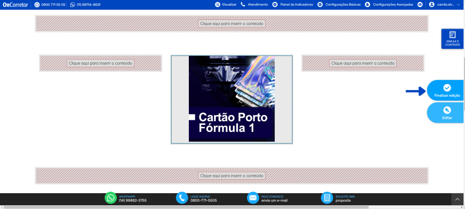Click the 'envie um e-mail' footer link

point(274,201)
